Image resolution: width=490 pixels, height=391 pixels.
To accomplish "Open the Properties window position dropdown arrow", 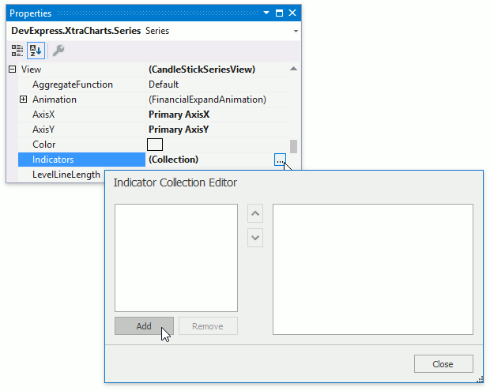I will [x=266, y=13].
